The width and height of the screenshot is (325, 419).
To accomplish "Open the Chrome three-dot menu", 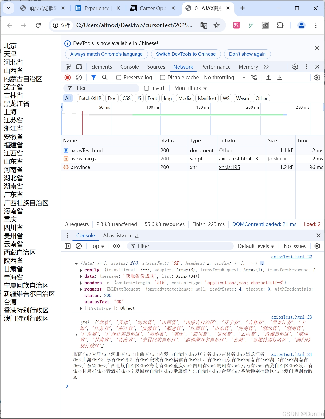I will point(316,25).
